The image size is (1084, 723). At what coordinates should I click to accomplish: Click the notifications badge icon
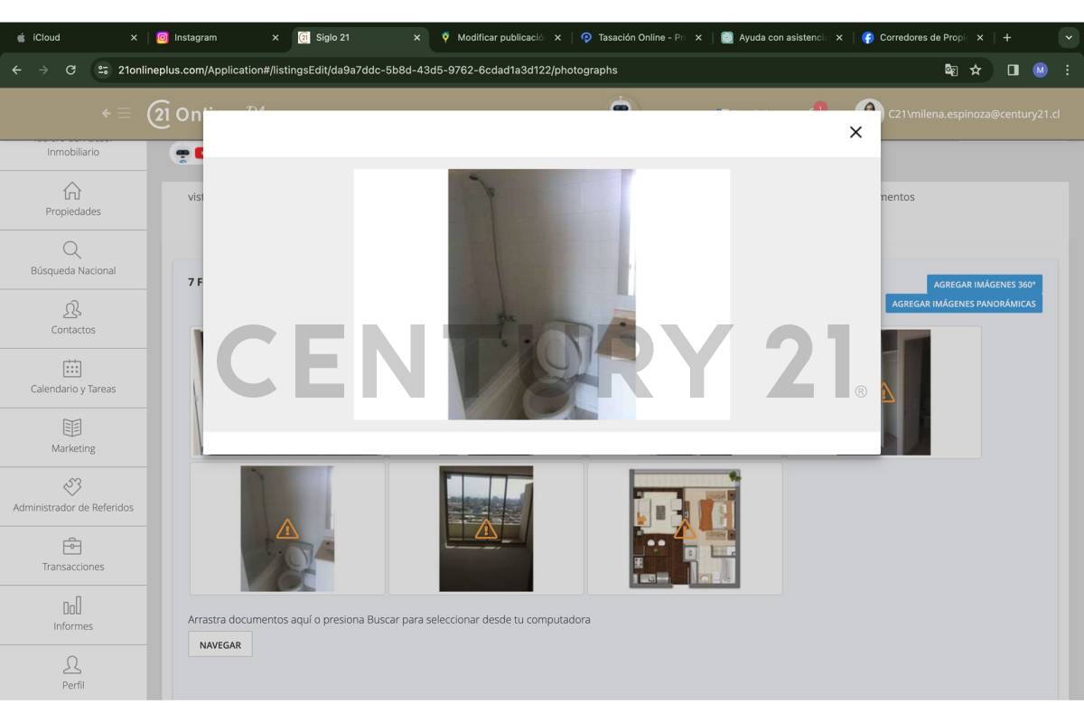(819, 108)
